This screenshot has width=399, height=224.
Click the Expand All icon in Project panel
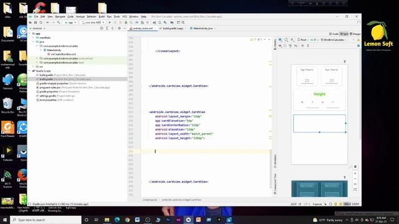click(107, 29)
